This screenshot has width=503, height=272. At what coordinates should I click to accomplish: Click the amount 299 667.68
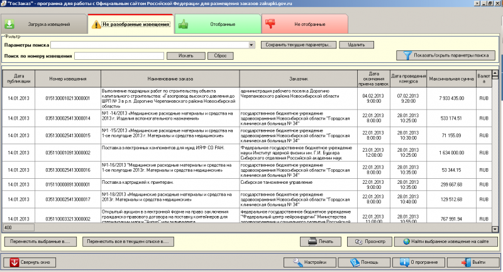(451, 184)
